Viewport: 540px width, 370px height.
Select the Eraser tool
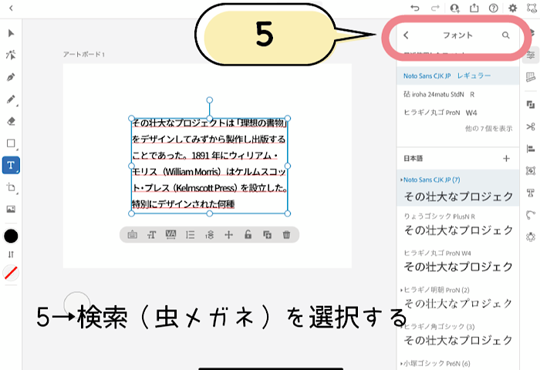click(x=11, y=121)
